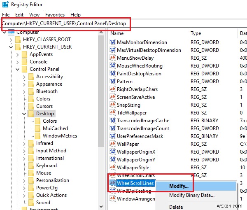Image resolution: width=247 pixels, height=210 pixels.
Task: Select the PowerCfg key
Action: [x=47, y=188]
